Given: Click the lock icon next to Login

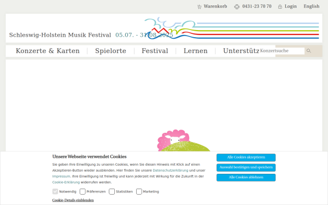Looking at the screenshot, I should [x=280, y=7].
